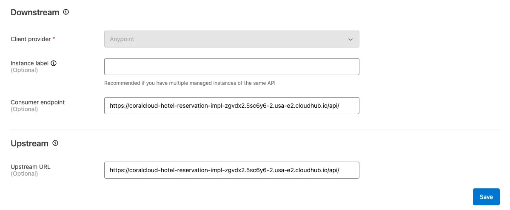The image size is (510, 210).
Task: Open the Anypoint client provider combo box
Action: [231, 39]
